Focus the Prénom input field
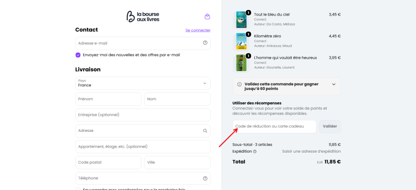This screenshot has height=190, width=416. pyautogui.click(x=108, y=99)
